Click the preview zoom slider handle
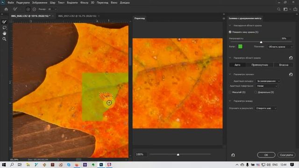The height and width of the screenshot is (168, 299). click(x=178, y=154)
